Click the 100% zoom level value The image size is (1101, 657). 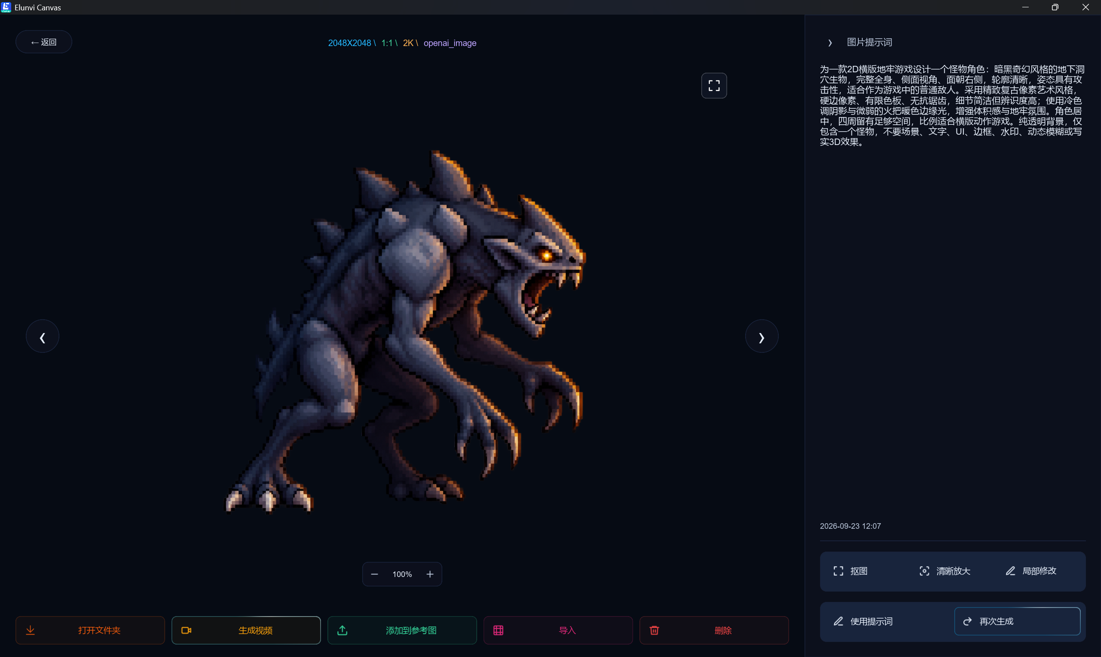(x=402, y=574)
